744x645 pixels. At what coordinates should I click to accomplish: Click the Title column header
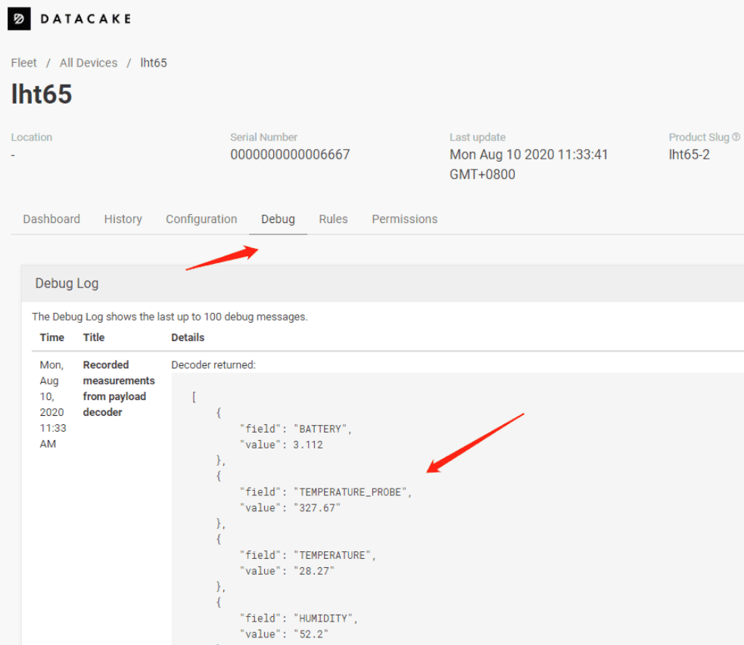coord(94,337)
